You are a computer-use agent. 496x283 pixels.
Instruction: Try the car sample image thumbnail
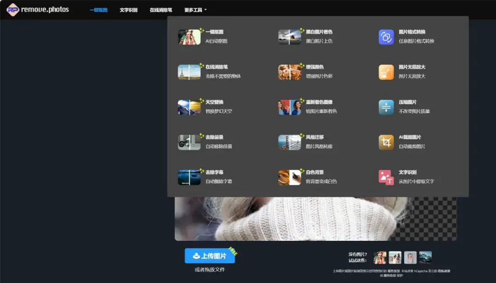(x=425, y=257)
